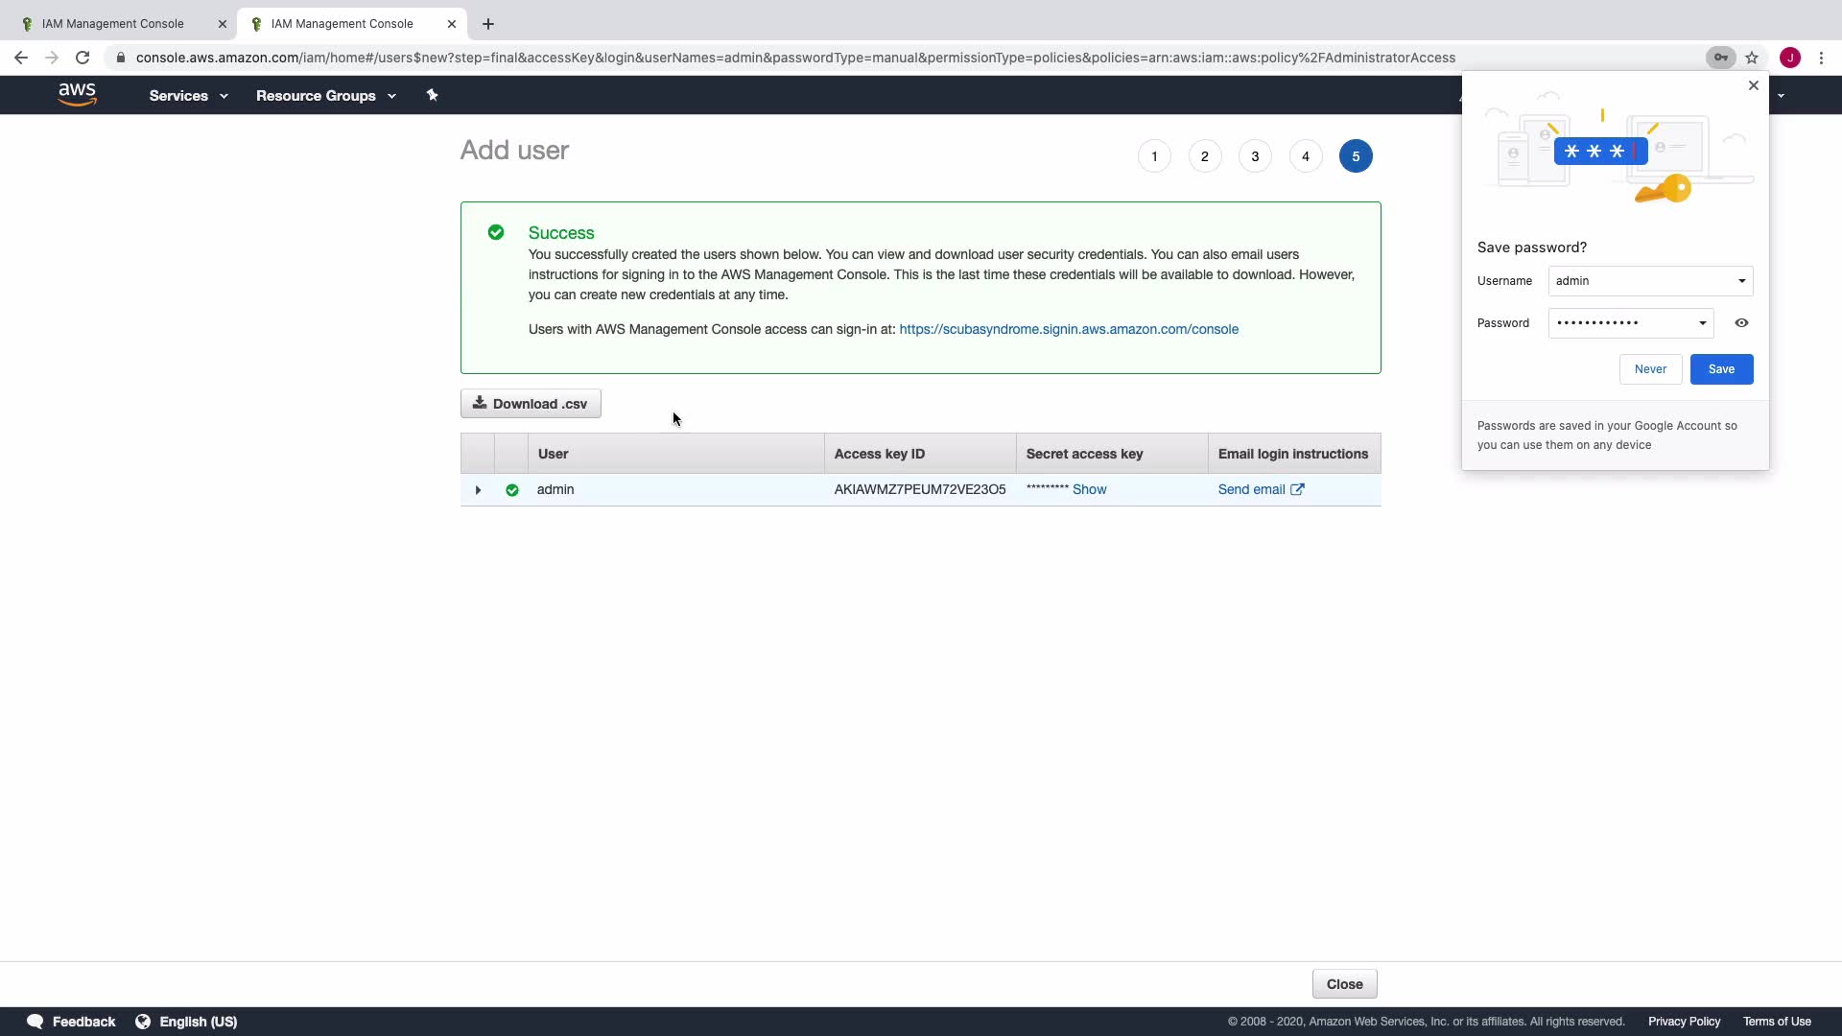Click the AWS logo home icon

click(77, 95)
